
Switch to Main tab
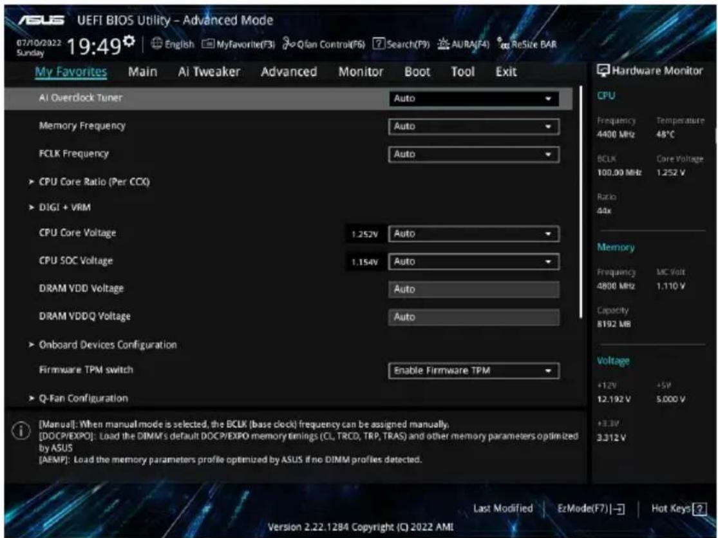pos(142,72)
